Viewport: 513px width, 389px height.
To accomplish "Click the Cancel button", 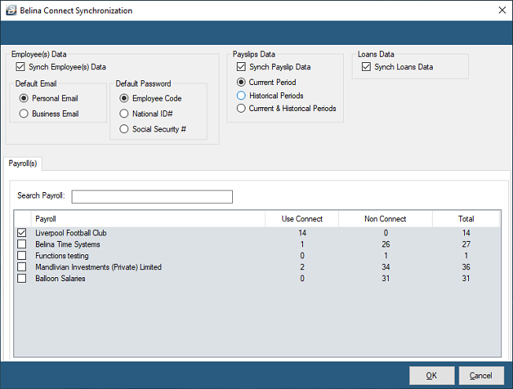I will [x=481, y=376].
